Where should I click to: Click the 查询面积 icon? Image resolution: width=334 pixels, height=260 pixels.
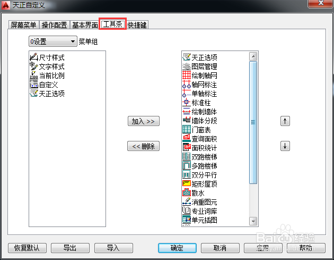click(x=187, y=138)
